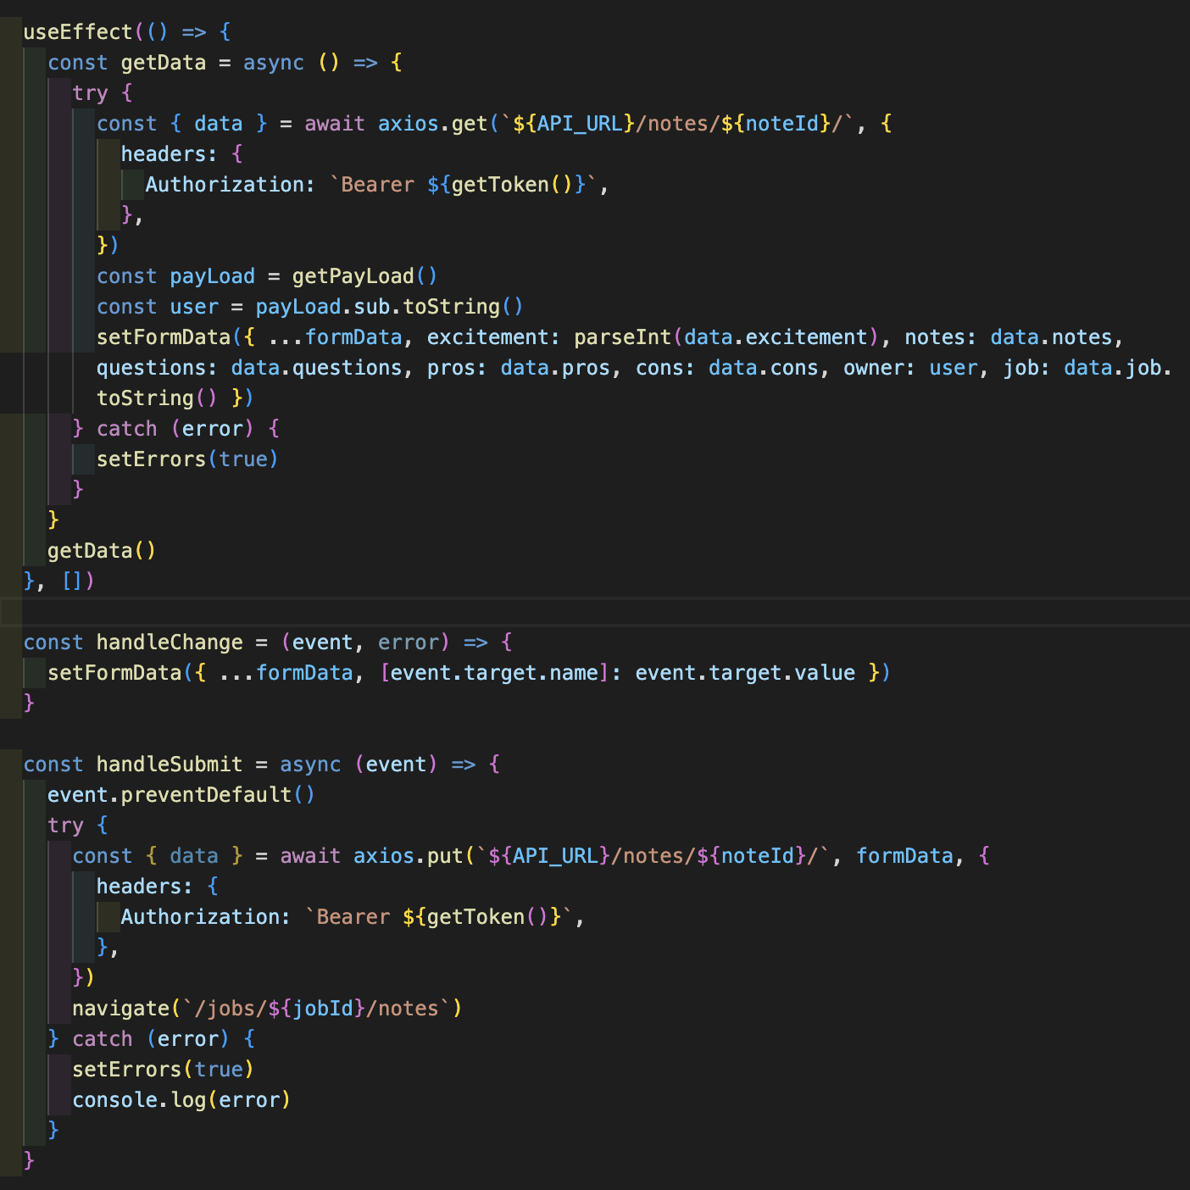The image size is (1190, 1190).
Task: Click event.preventDefault() call
Action: point(181,795)
